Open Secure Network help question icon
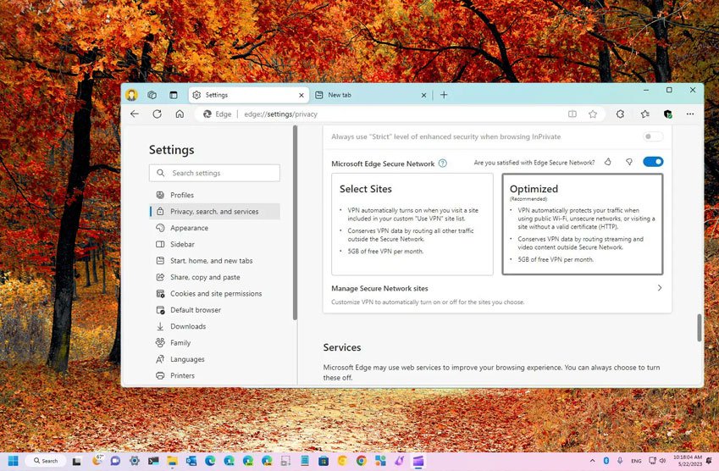The width and height of the screenshot is (719, 471). point(442,163)
